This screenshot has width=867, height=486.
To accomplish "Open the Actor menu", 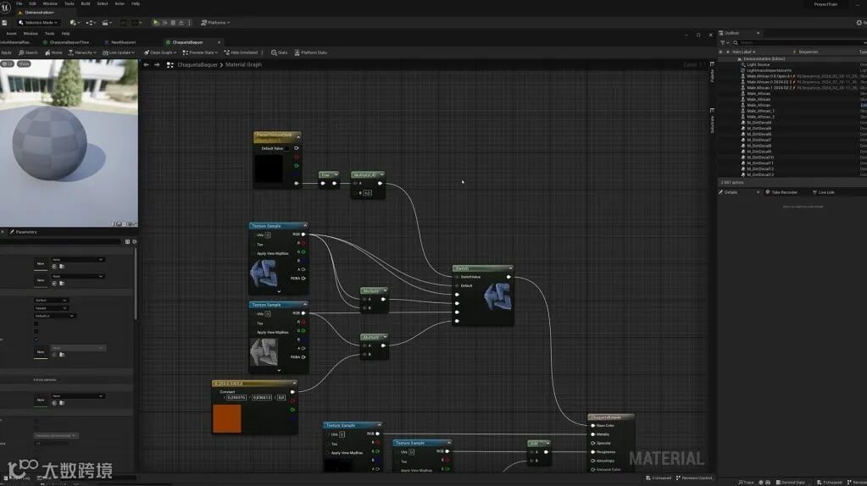I will click(119, 3).
